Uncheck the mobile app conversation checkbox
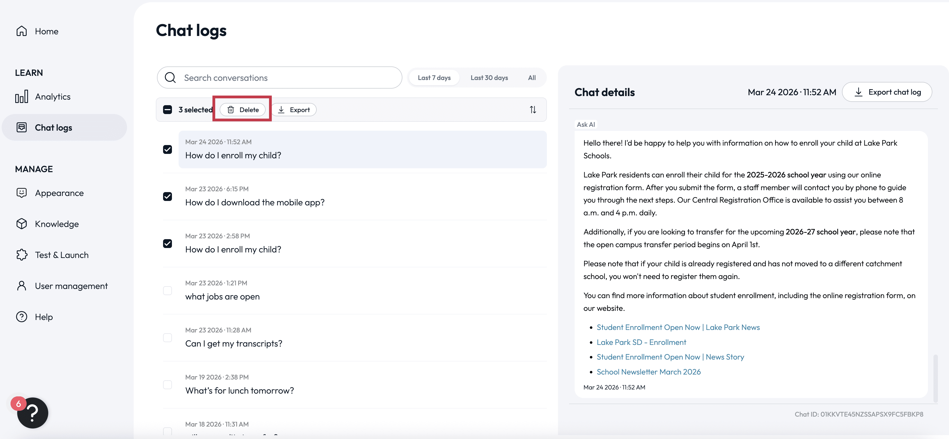The height and width of the screenshot is (439, 949). (x=167, y=196)
